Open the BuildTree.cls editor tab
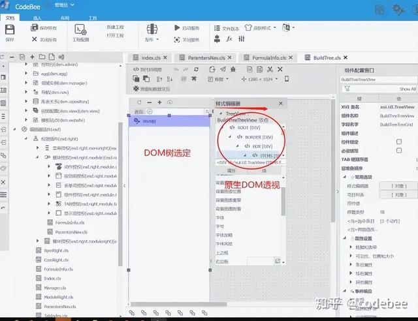Viewport: 418px width, 321px height. pyautogui.click(x=327, y=57)
